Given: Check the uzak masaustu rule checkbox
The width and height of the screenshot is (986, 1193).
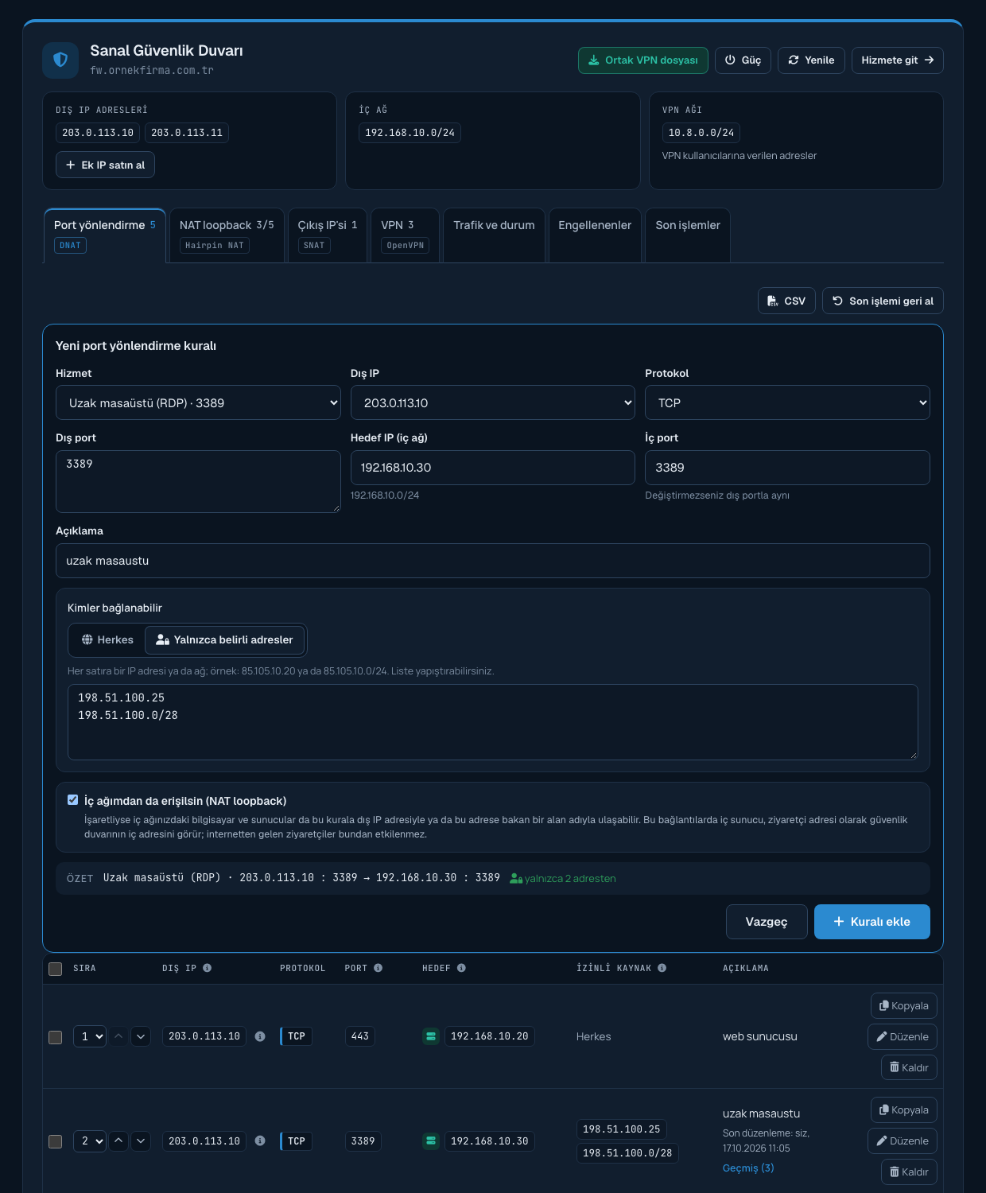Looking at the screenshot, I should click(x=56, y=1141).
